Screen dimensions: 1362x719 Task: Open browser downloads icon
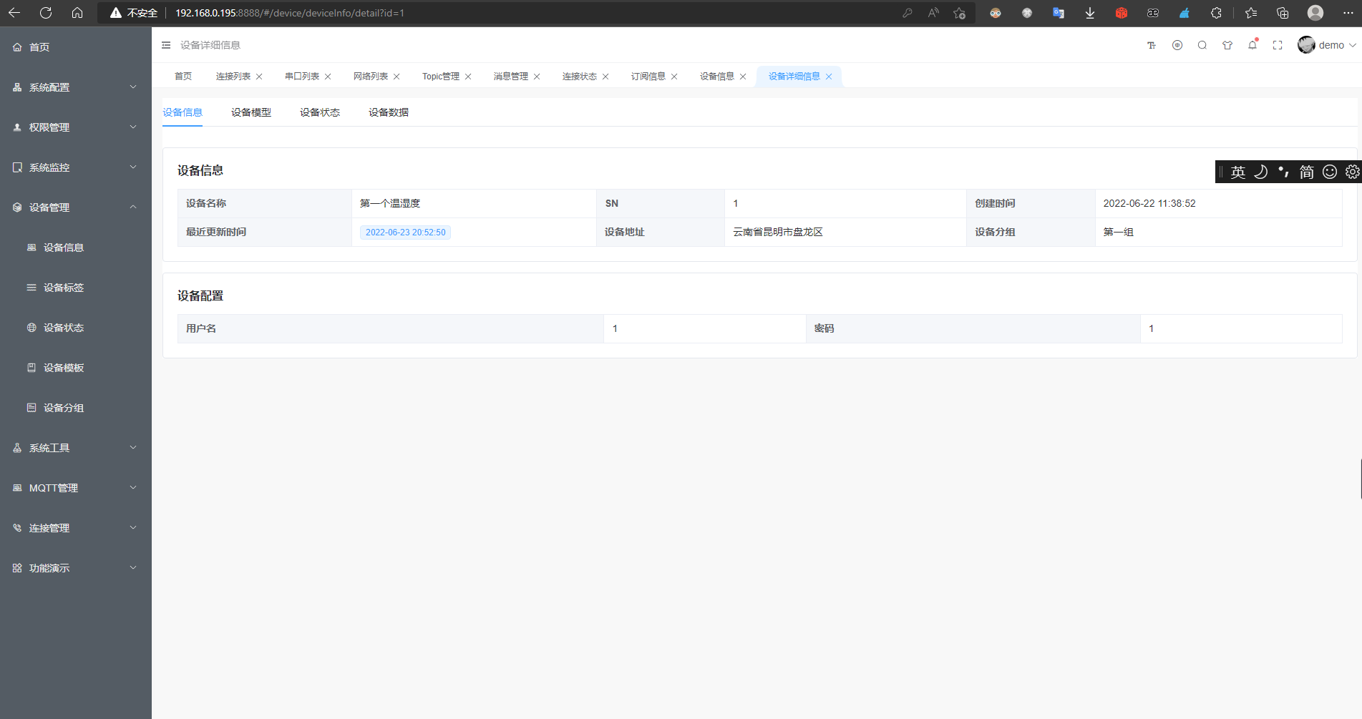[1090, 13]
